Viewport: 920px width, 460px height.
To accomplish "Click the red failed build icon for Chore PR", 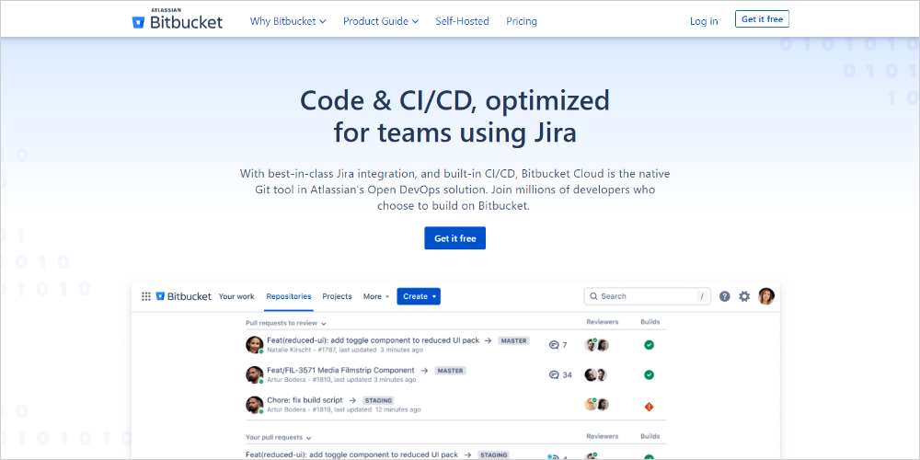I will coord(649,406).
